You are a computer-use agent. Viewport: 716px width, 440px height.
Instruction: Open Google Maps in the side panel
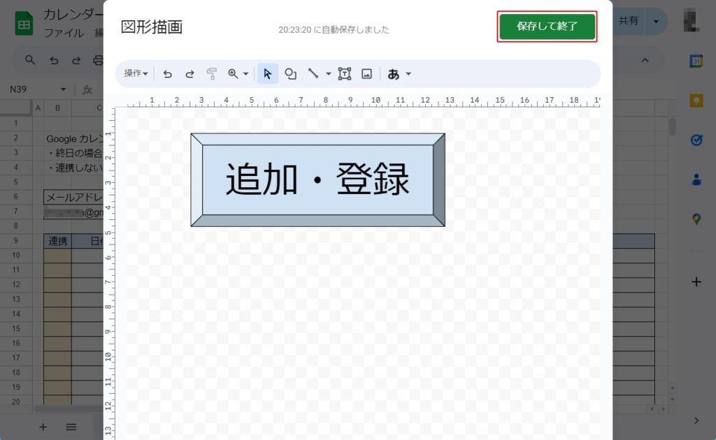click(696, 219)
